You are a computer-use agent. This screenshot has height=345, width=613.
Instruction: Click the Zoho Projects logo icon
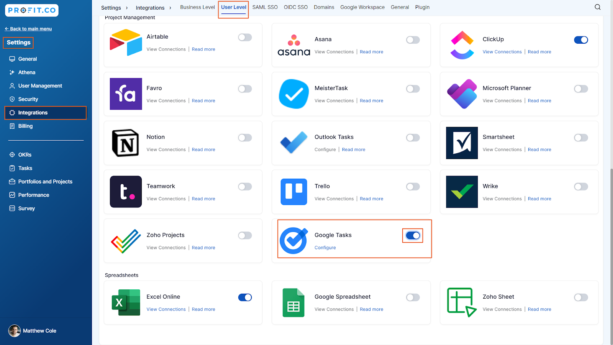pos(126,241)
